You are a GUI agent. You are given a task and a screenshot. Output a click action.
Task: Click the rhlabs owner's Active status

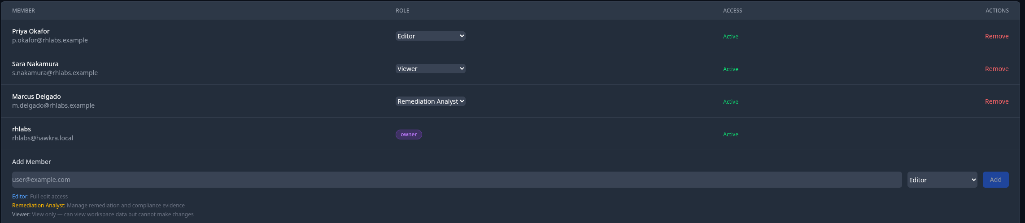click(x=731, y=135)
